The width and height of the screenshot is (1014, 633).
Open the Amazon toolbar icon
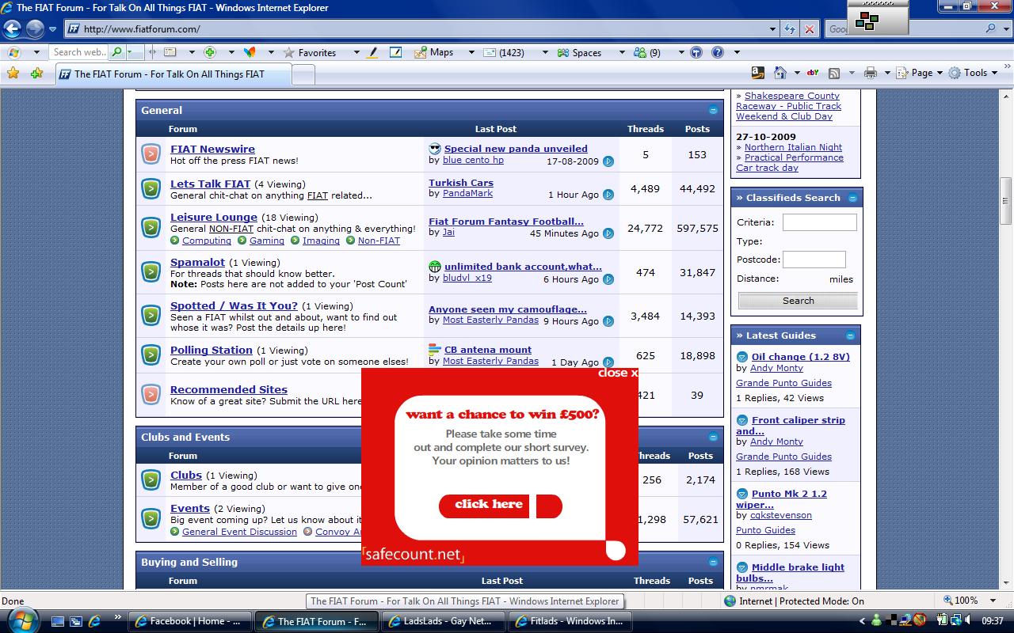click(x=757, y=73)
